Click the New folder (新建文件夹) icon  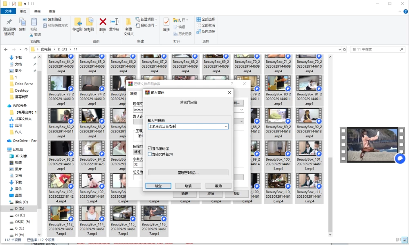click(128, 22)
